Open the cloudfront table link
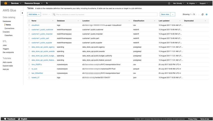213x121 pixels. [x=35, y=25]
